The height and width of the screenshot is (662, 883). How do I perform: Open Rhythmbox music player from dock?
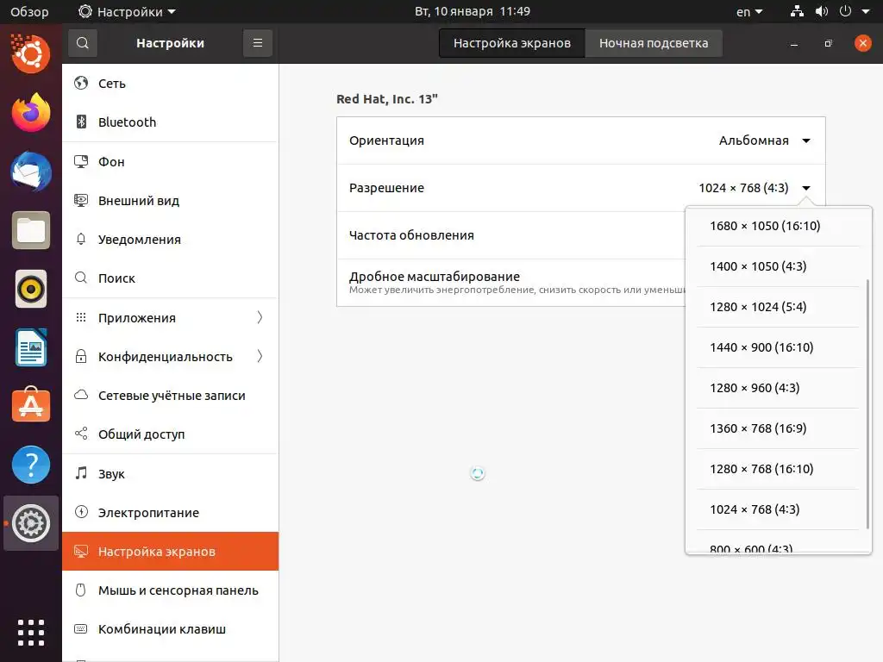(31, 289)
